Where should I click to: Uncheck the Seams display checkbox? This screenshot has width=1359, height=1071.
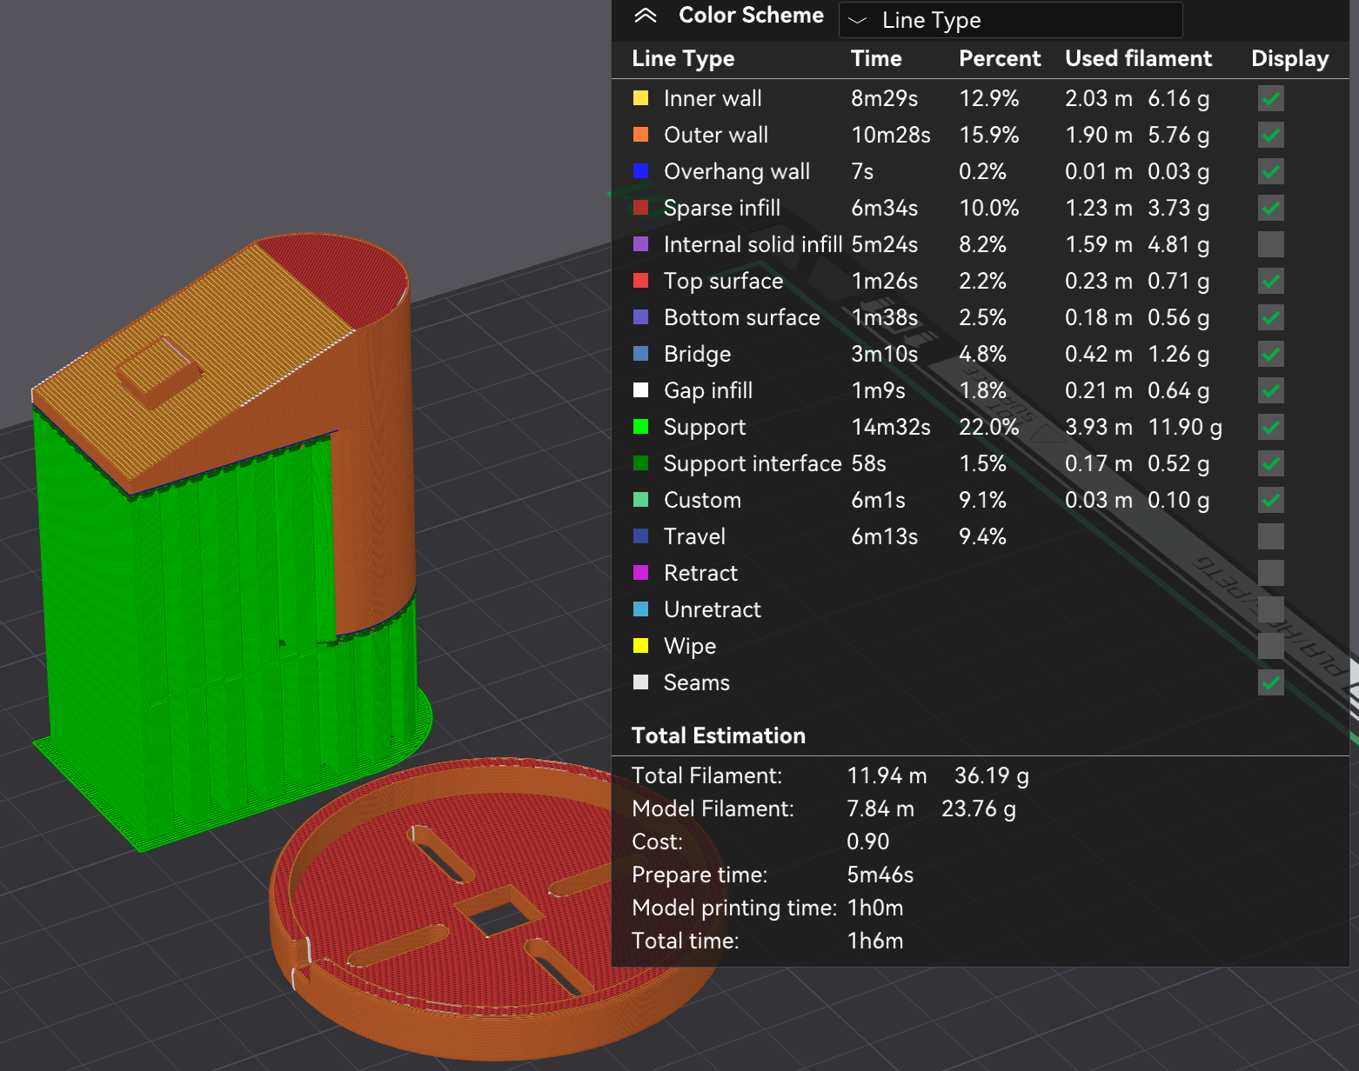coord(1271,682)
